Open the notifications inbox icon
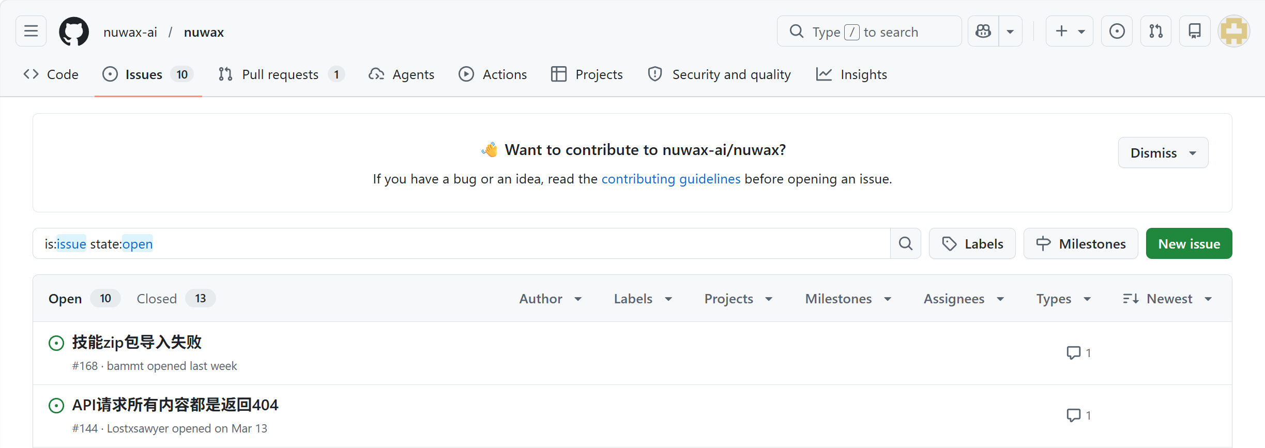This screenshot has height=448, width=1265. tap(1195, 32)
